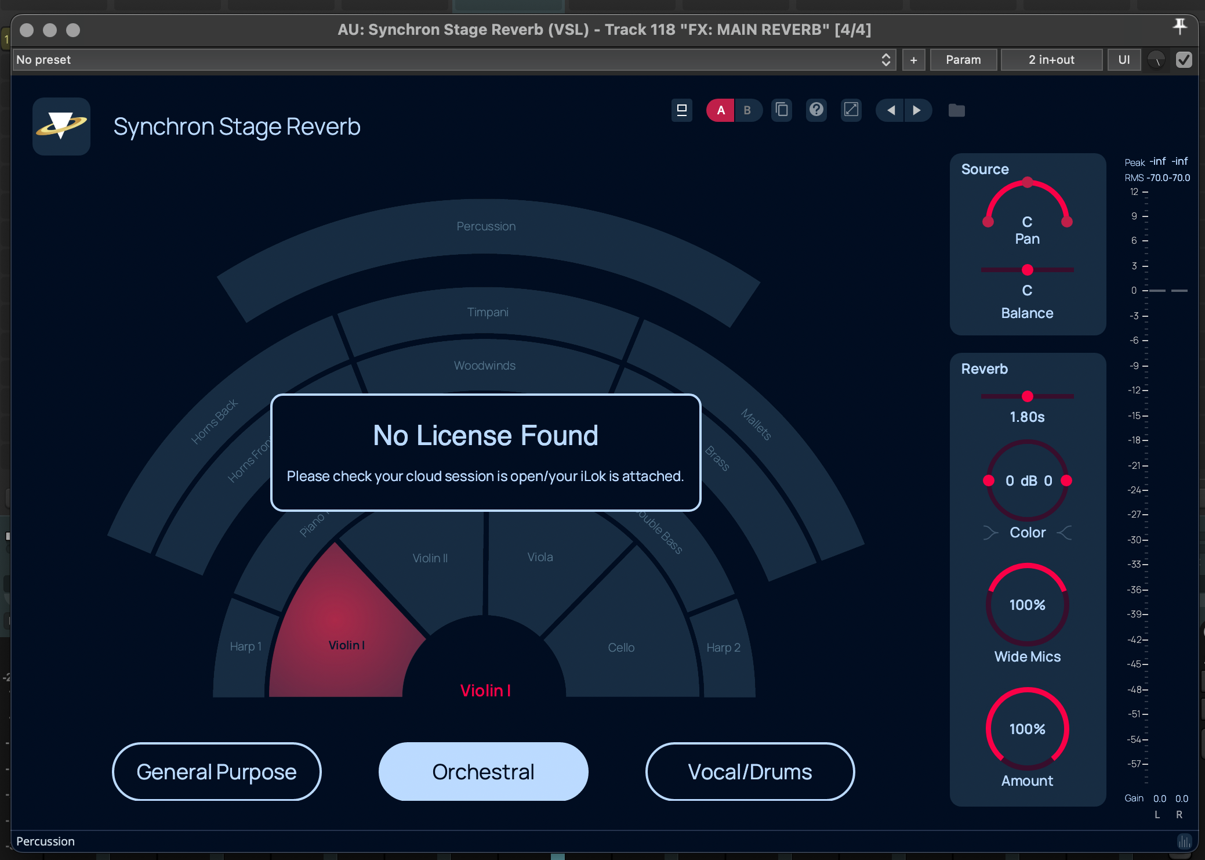Adjust the wet/dry mix knob in header
1205x860 pixels.
tap(1156, 60)
